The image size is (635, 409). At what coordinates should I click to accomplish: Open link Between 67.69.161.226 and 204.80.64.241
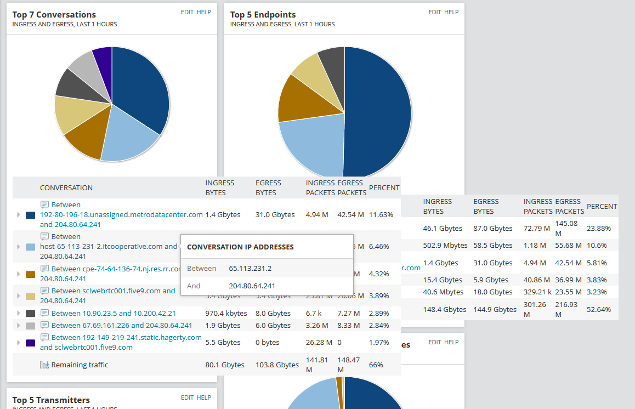click(122, 325)
